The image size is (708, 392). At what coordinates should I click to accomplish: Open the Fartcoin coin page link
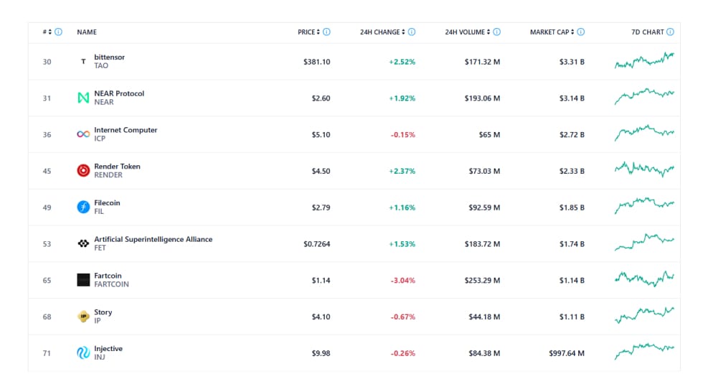pyautogui.click(x=109, y=276)
